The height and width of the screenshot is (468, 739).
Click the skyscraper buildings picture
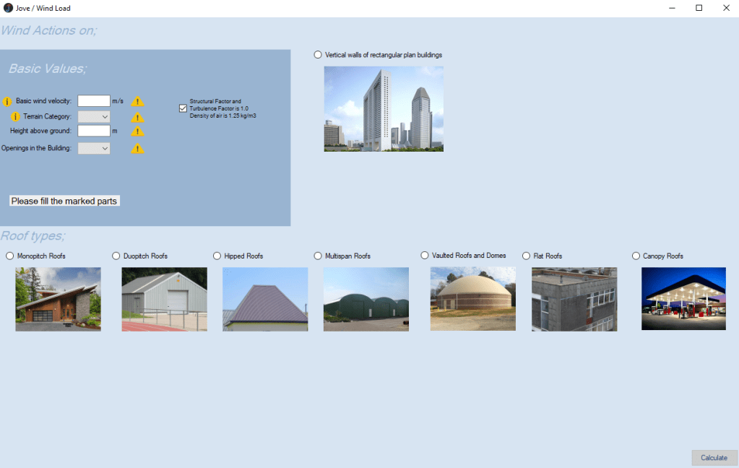pos(384,109)
